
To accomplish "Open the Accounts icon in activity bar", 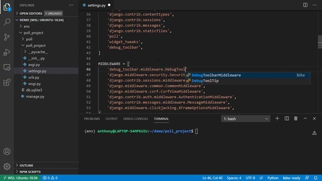I will [7, 151].
